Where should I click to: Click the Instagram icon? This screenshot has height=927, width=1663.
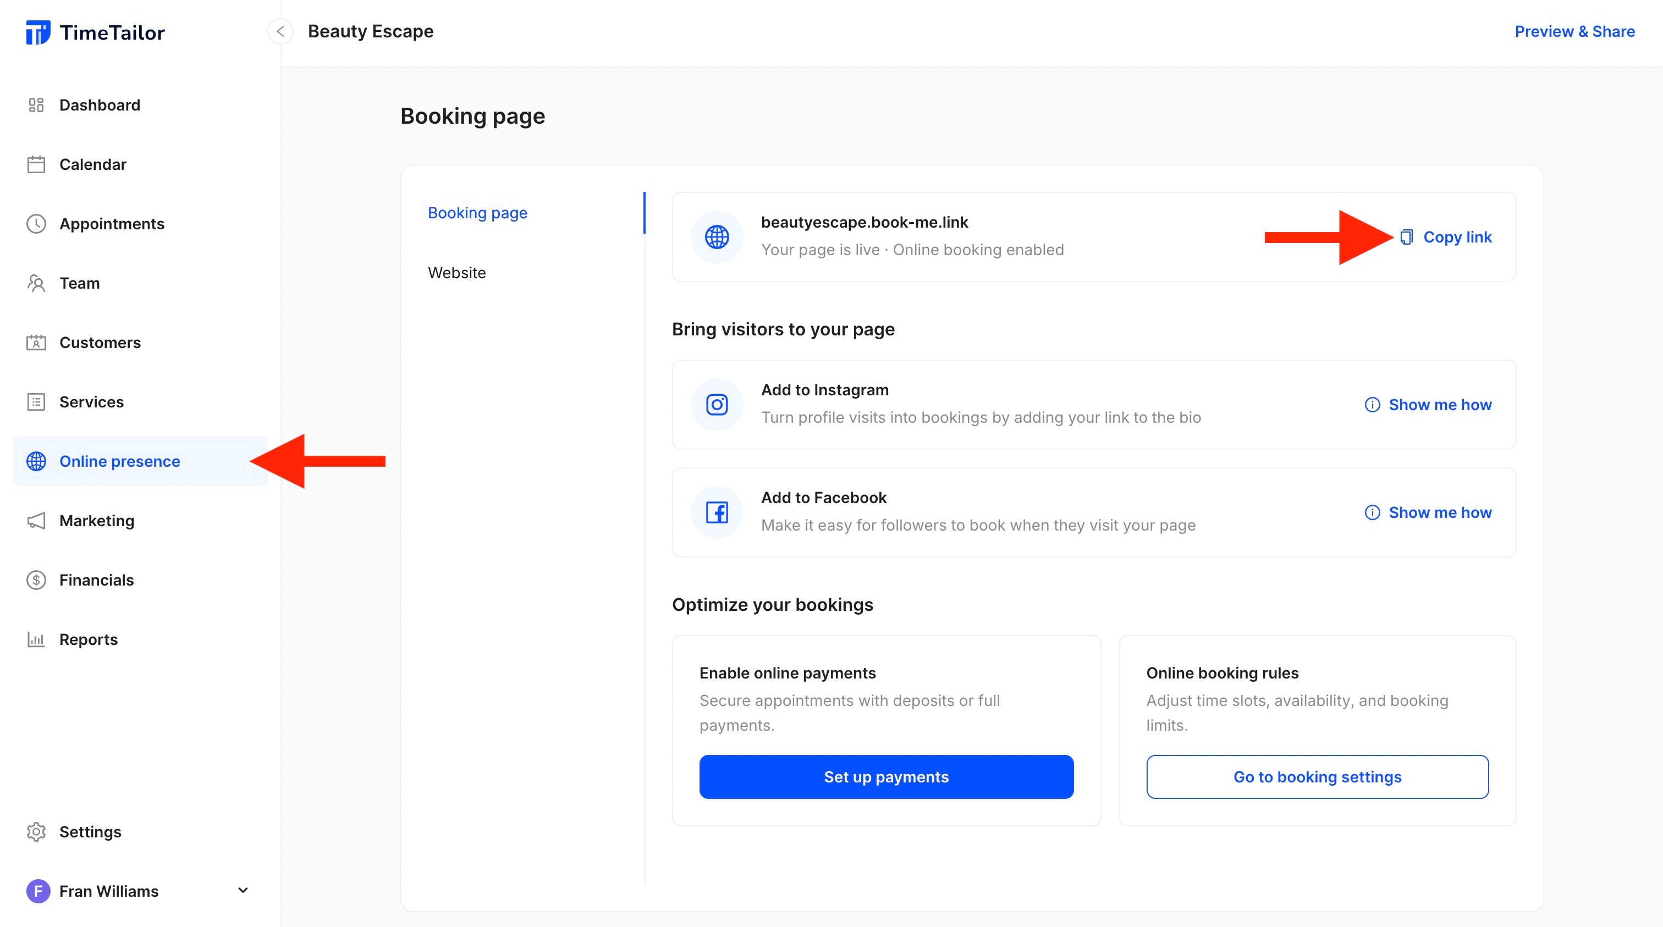click(x=717, y=405)
